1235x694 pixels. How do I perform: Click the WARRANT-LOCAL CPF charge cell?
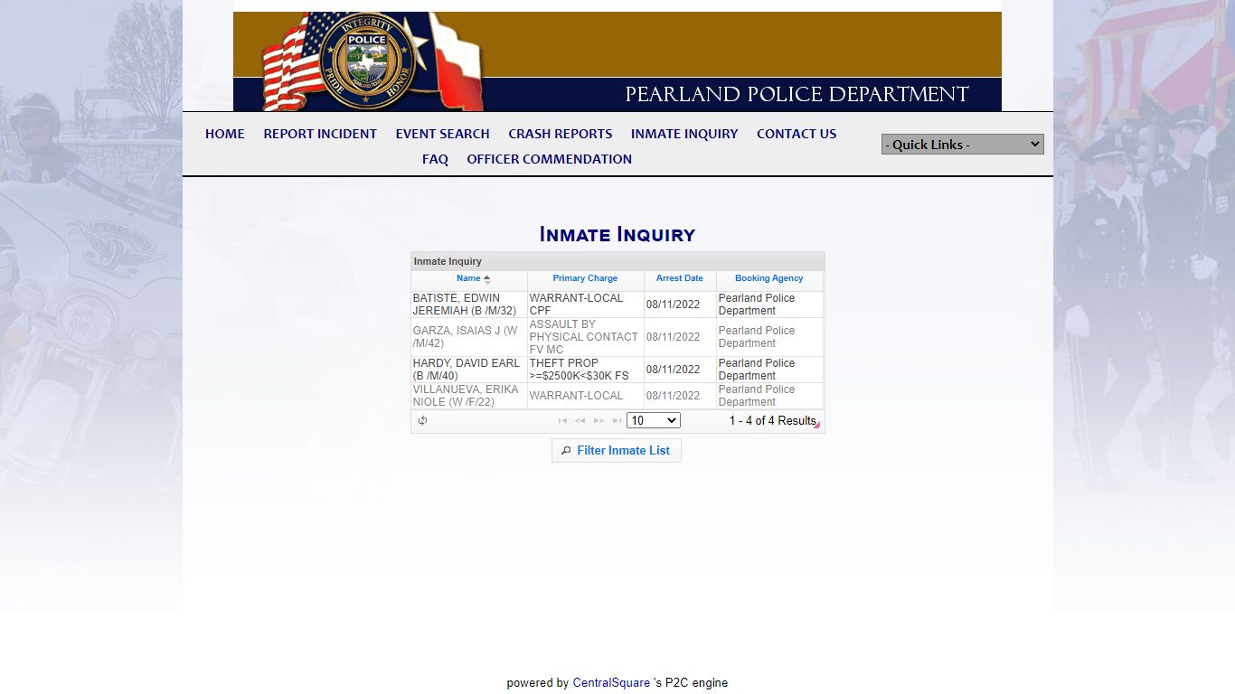click(585, 305)
